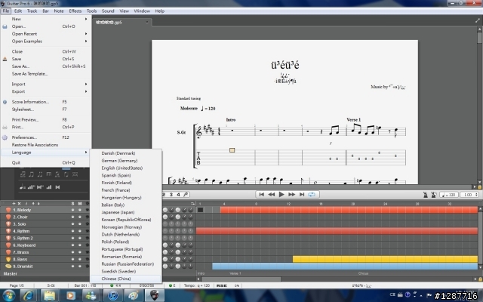Fast forward to the next bar
Viewport: 483px width, 302px height.
tap(291, 195)
